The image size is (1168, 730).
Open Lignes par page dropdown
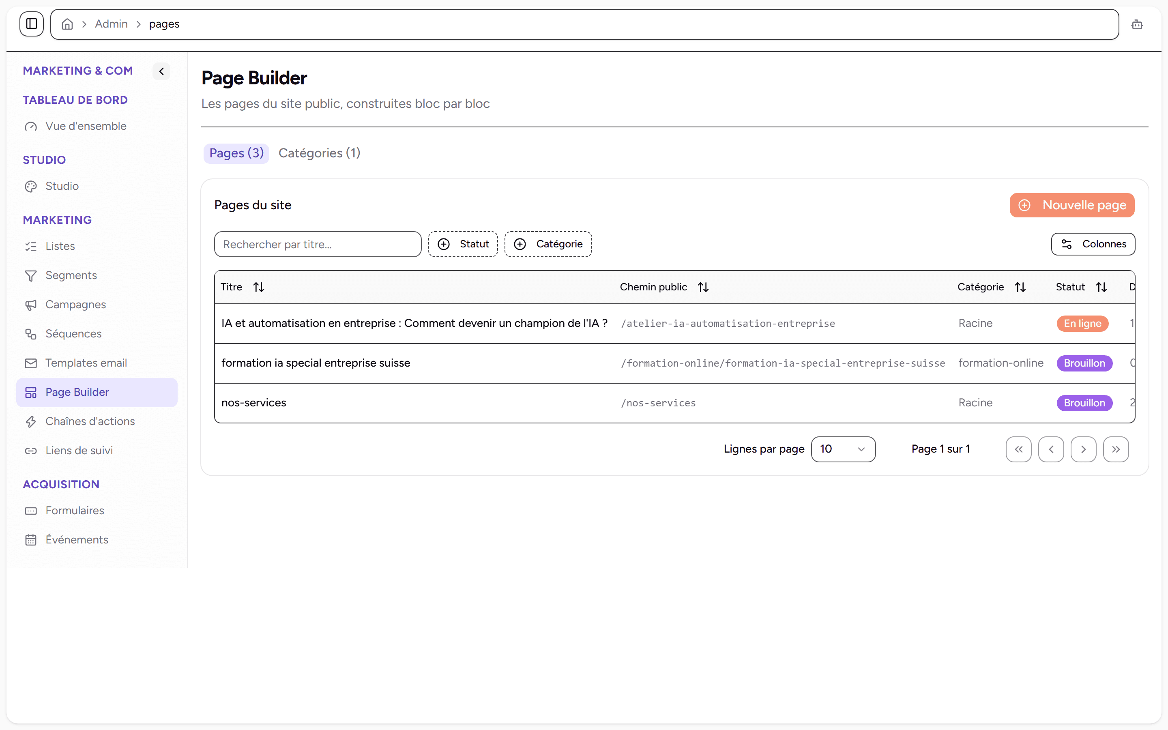click(x=843, y=449)
